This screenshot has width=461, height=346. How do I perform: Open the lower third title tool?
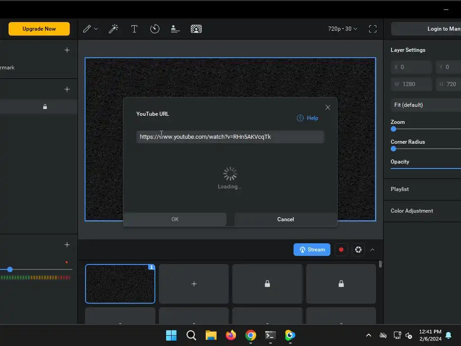(x=175, y=29)
